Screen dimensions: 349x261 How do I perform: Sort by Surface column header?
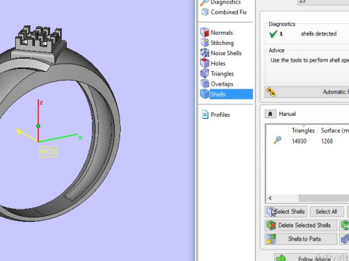334,130
